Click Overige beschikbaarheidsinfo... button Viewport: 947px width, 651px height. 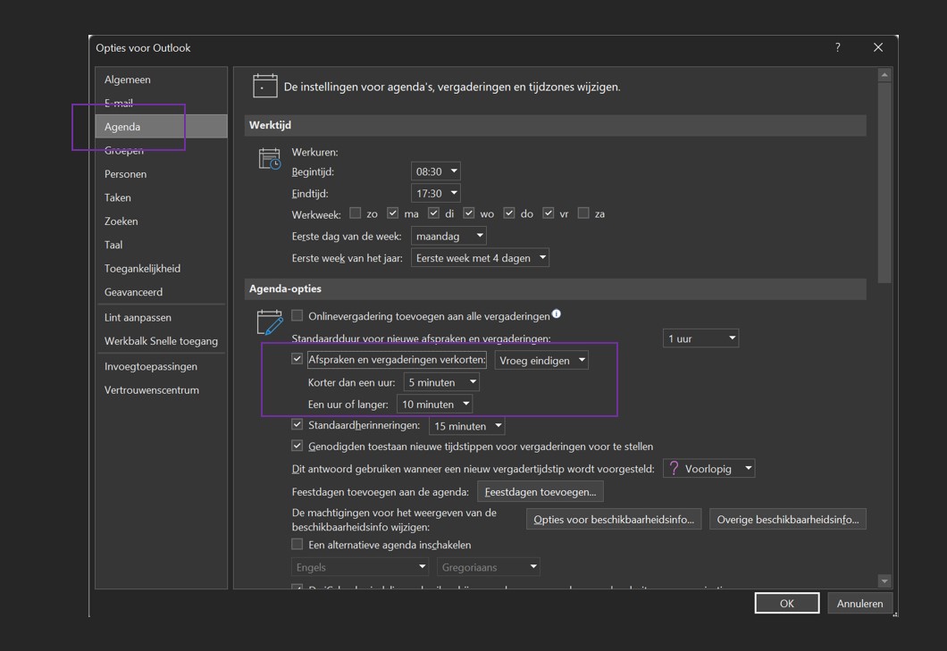tap(788, 520)
